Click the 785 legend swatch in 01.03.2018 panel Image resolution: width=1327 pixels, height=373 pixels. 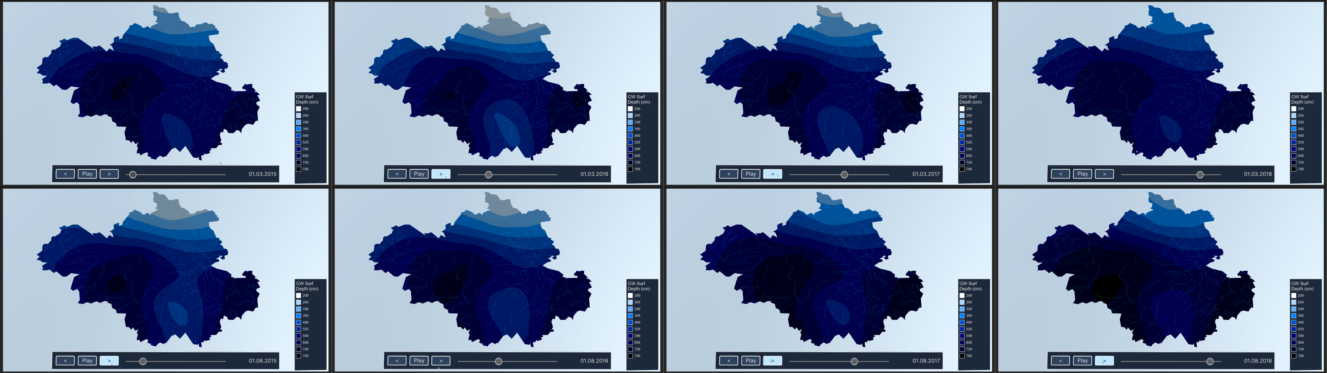click(x=1293, y=169)
